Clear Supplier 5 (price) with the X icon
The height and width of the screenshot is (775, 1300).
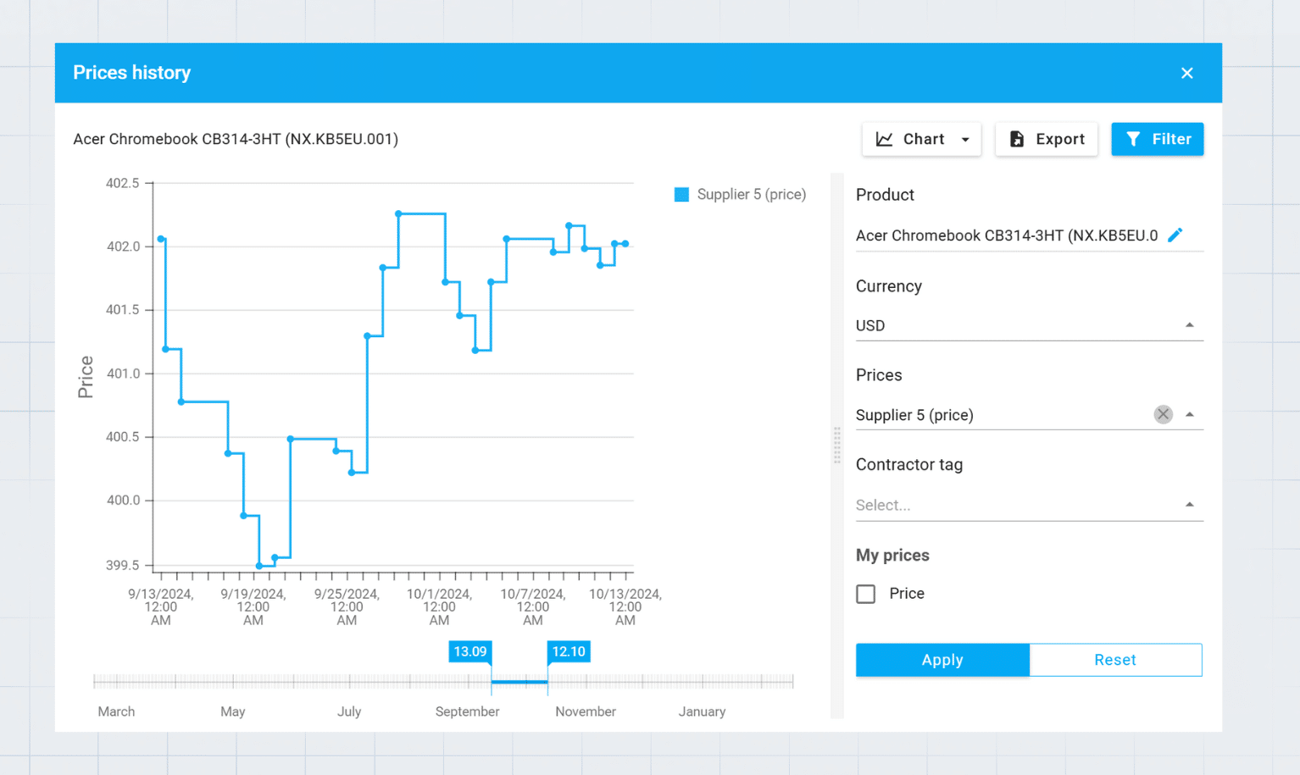(1163, 414)
